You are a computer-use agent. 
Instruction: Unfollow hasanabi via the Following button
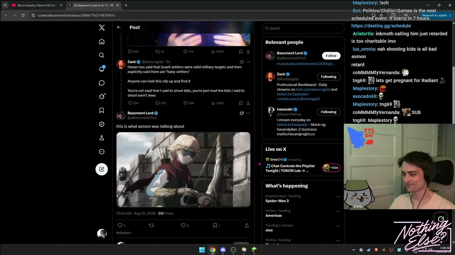[x=328, y=112]
